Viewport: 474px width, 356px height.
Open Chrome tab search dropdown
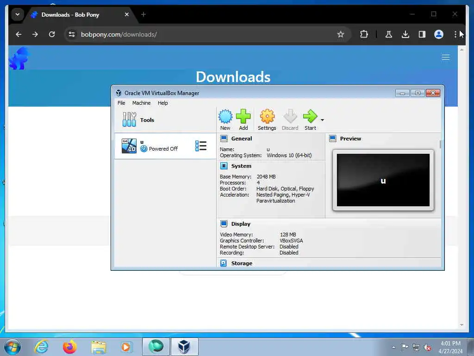tap(18, 14)
